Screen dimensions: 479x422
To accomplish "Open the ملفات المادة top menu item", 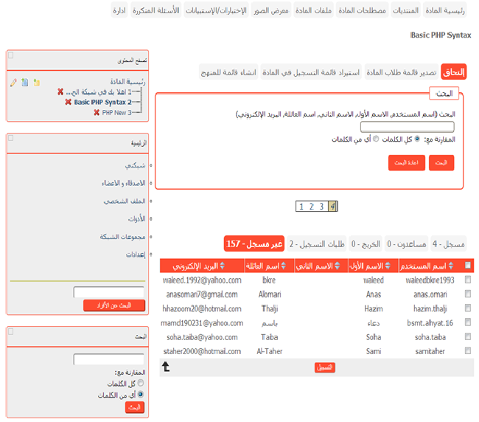I will pyautogui.click(x=313, y=10).
